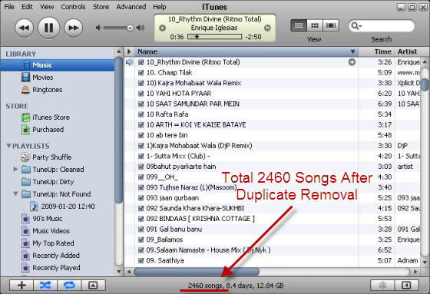Open the Recently Played playlist
Viewport: 430px width, 294px height.
coord(58,268)
